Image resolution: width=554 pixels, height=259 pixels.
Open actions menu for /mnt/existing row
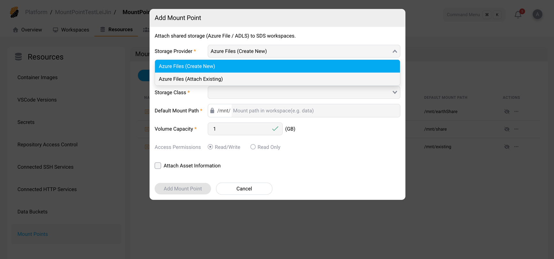[516, 147]
